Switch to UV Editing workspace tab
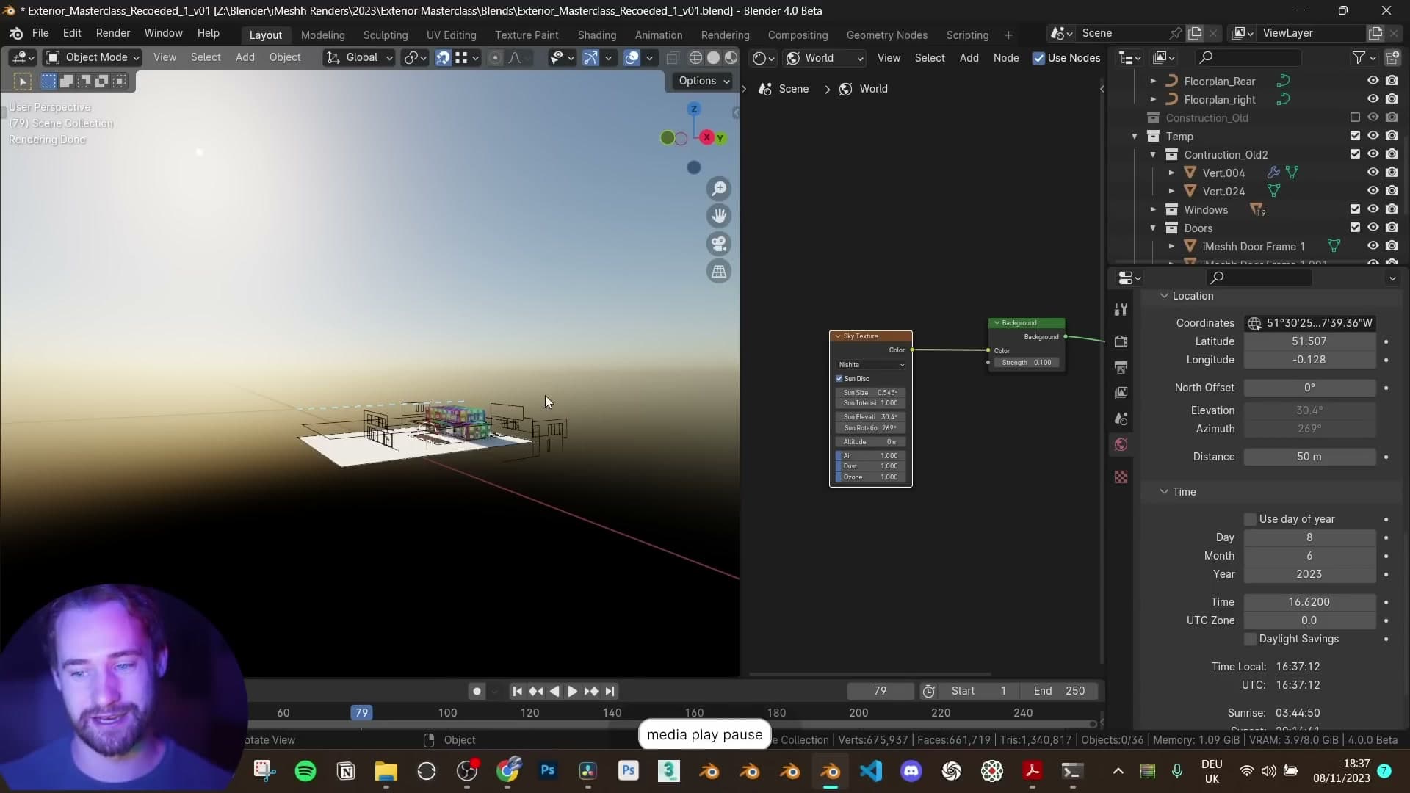 click(x=451, y=35)
